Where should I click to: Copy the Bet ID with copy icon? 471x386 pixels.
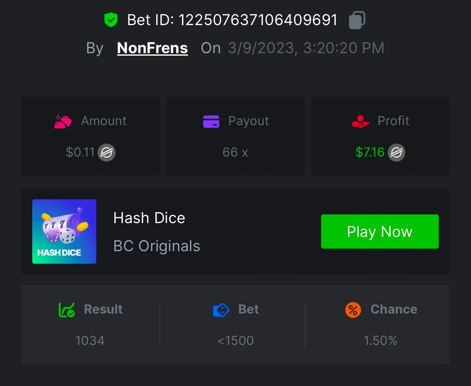pos(357,20)
